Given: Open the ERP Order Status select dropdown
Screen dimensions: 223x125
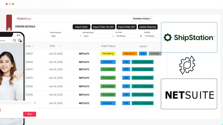Looking at the screenshot, I should [98, 36].
